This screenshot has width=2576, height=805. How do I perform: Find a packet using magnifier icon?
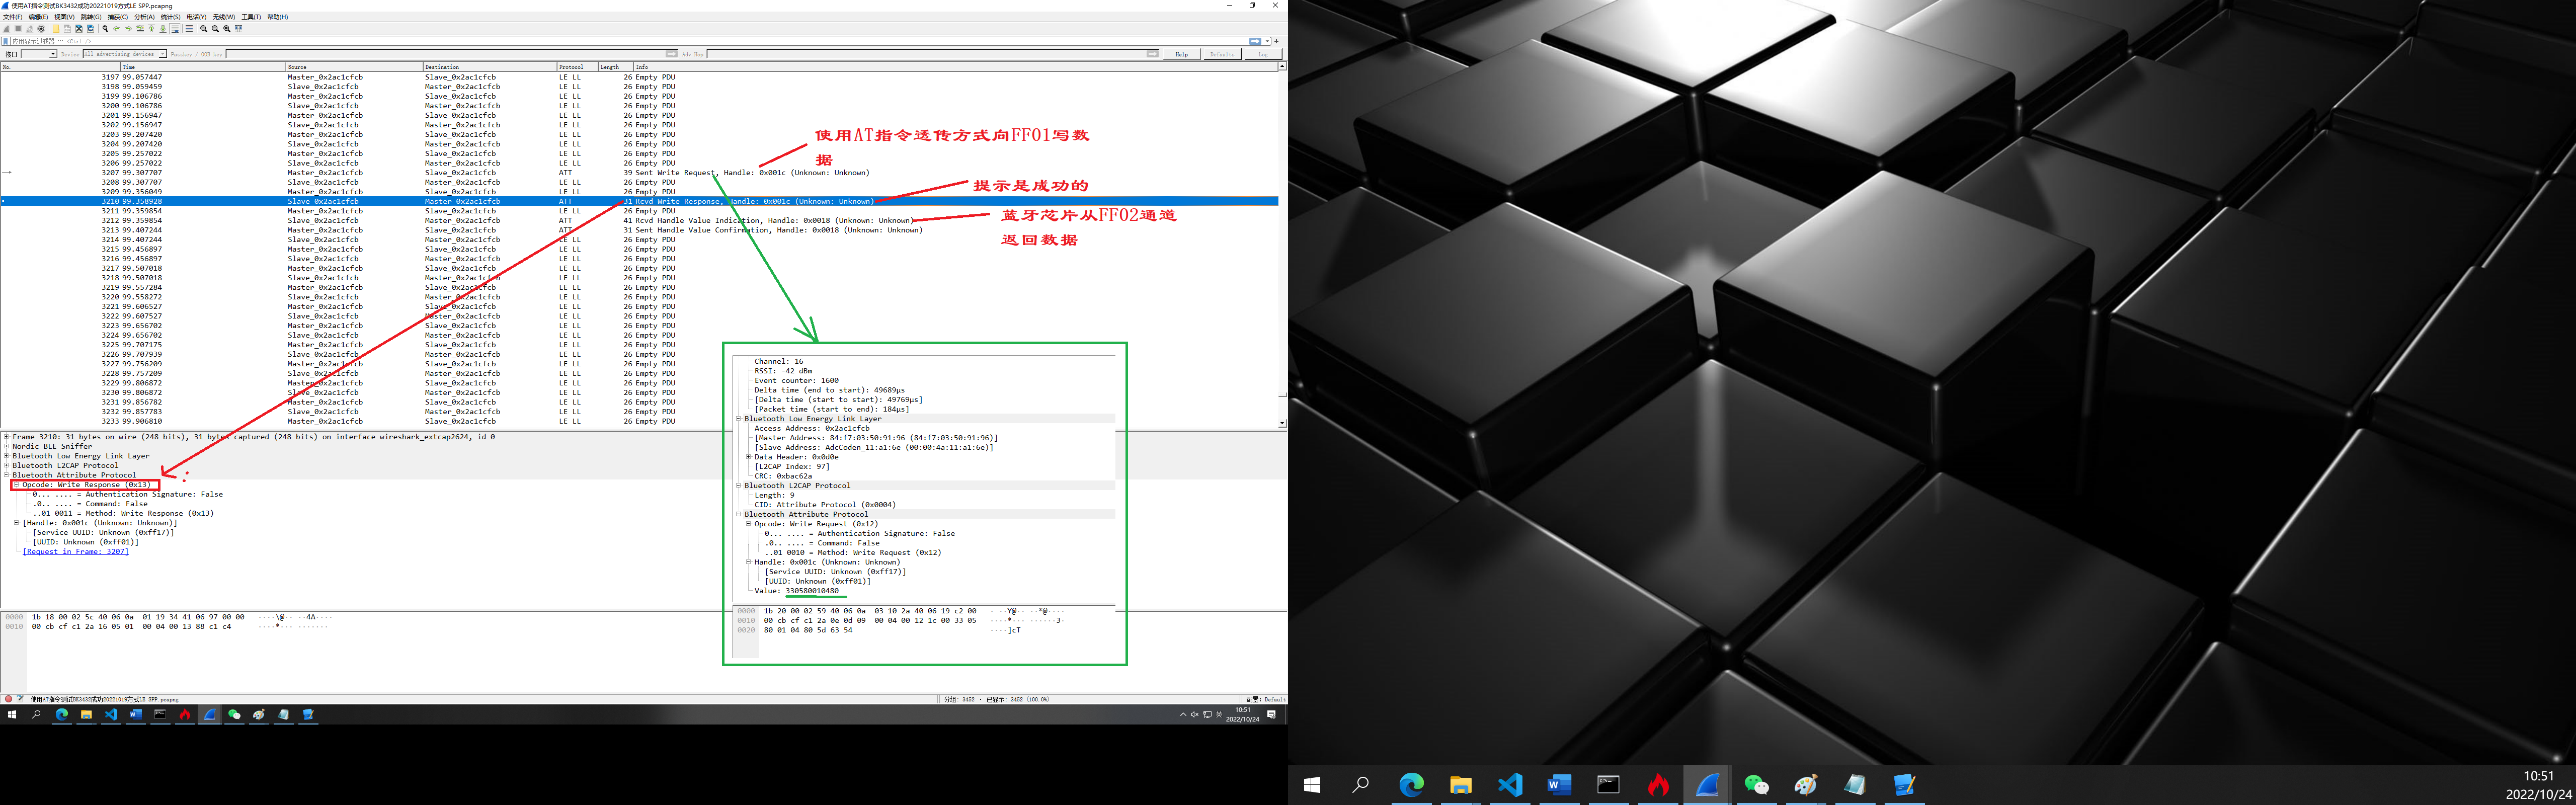coord(105,29)
